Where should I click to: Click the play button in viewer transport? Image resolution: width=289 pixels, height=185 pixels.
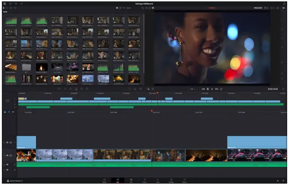(x=212, y=89)
